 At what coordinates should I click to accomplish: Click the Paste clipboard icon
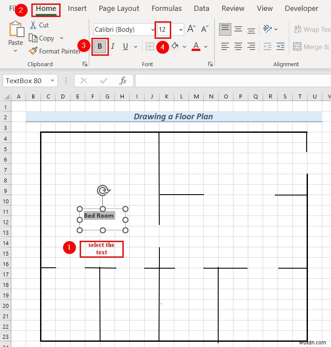click(17, 29)
